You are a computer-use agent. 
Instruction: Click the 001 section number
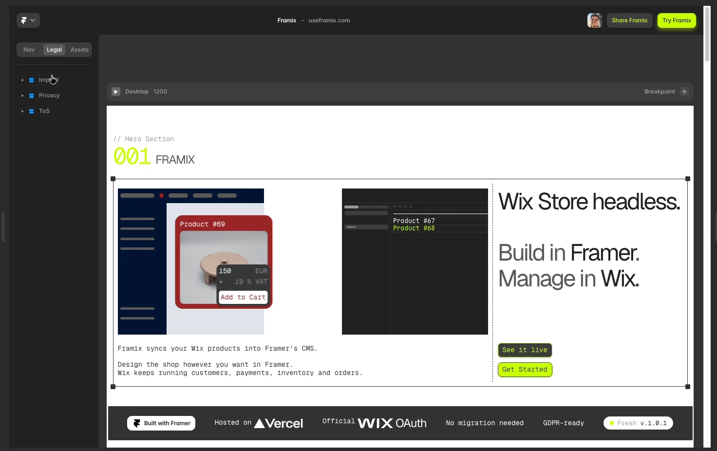pyautogui.click(x=132, y=156)
